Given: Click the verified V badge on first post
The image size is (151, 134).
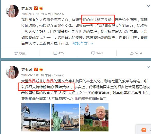Looking at the screenshot, I should [36, 8].
